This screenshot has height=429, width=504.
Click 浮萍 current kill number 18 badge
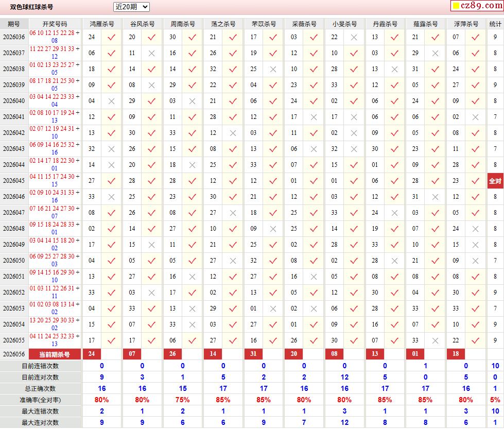[456, 354]
